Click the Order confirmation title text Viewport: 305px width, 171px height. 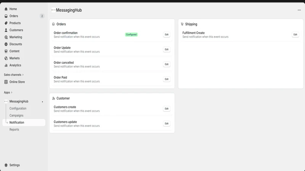pyautogui.click(x=66, y=33)
